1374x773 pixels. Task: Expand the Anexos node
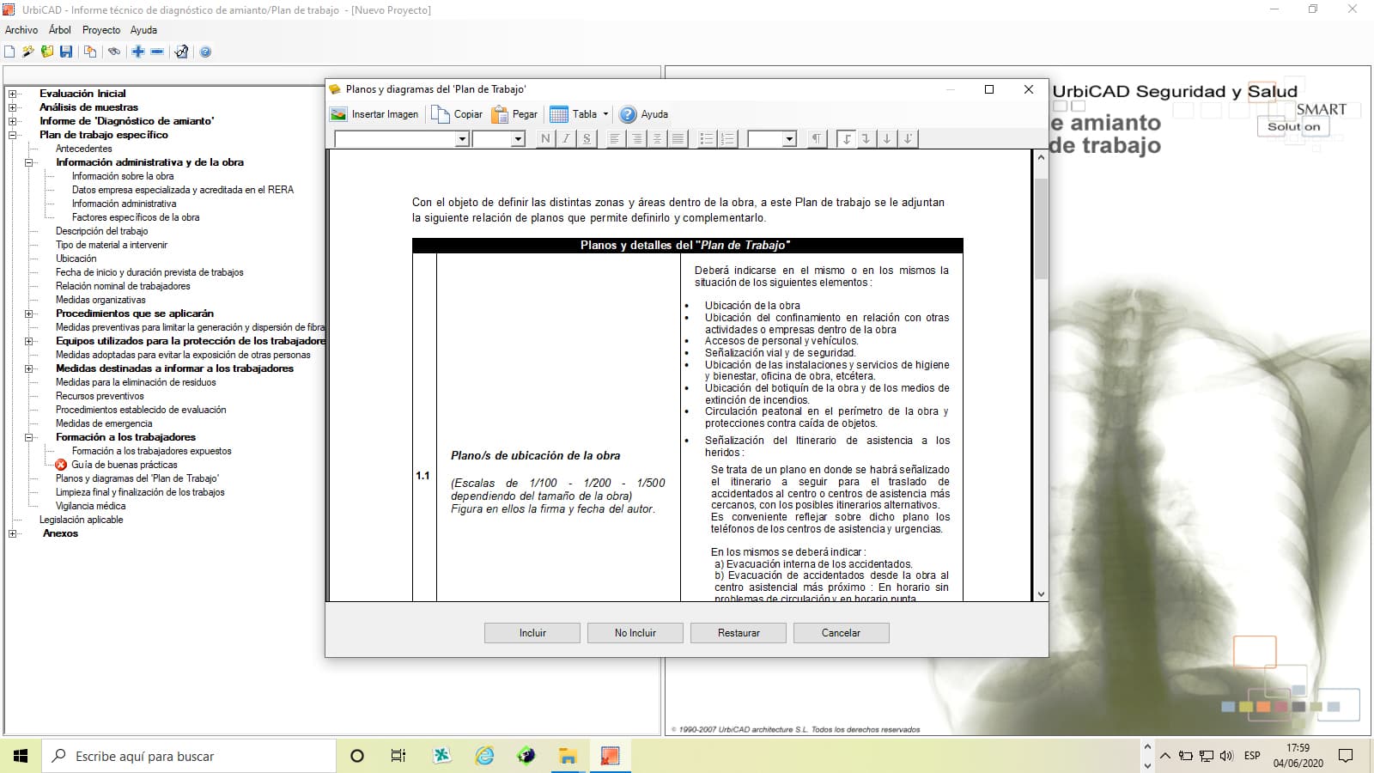click(x=13, y=533)
